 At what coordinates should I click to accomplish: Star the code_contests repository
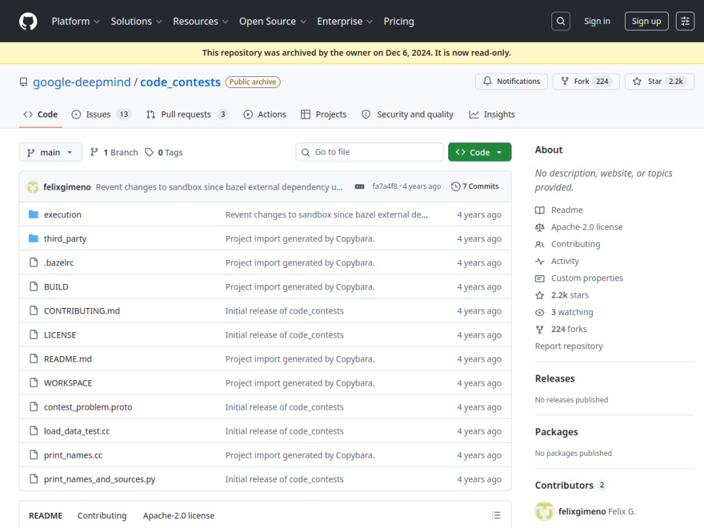(659, 81)
